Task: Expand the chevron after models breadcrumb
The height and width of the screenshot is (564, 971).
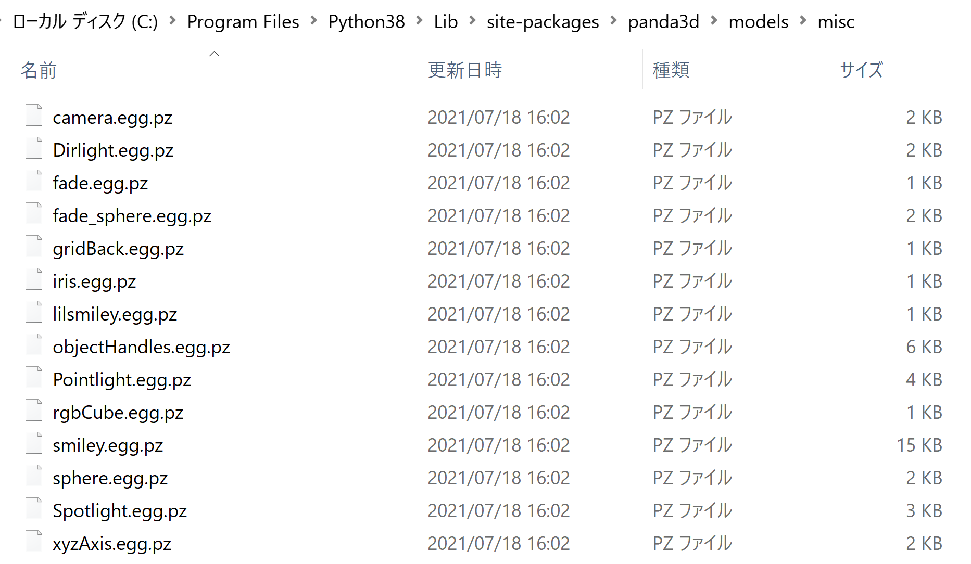Action: click(x=803, y=21)
